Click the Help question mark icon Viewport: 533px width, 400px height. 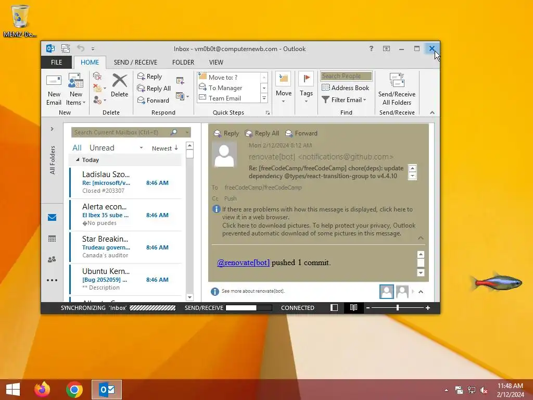[371, 48]
